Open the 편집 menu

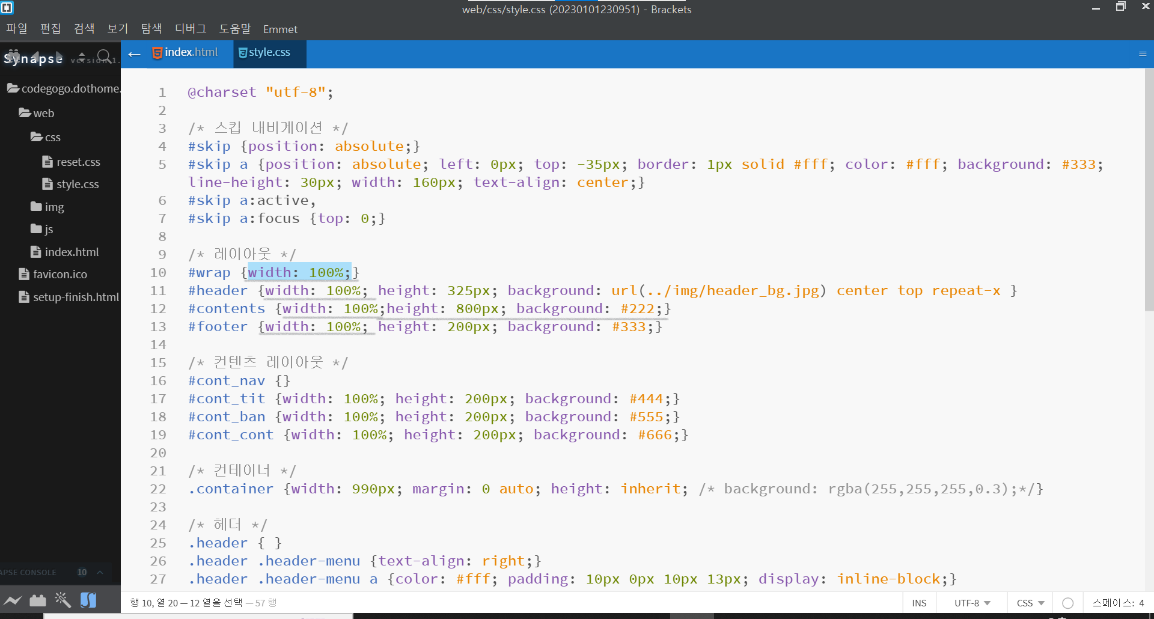point(50,28)
